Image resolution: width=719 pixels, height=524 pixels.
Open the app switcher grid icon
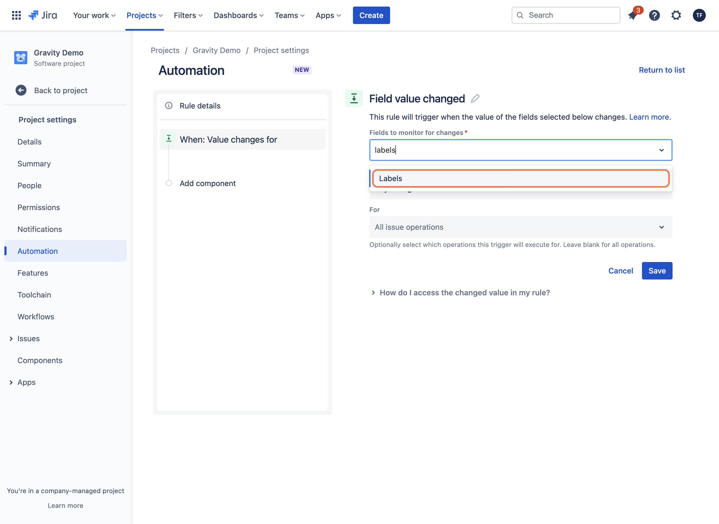16,15
